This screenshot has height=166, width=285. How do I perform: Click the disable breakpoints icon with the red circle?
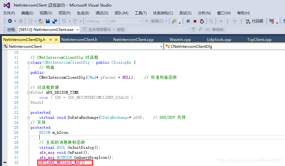tap(272, 21)
